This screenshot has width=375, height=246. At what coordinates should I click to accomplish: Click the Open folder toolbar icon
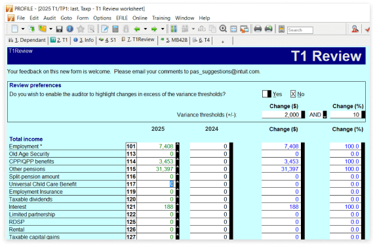coord(43,29)
